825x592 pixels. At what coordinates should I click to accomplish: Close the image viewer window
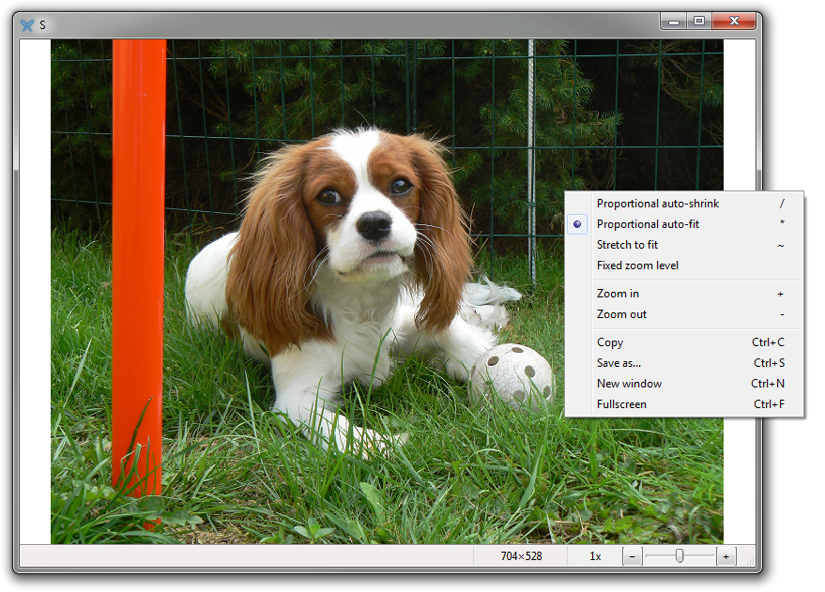pos(734,21)
